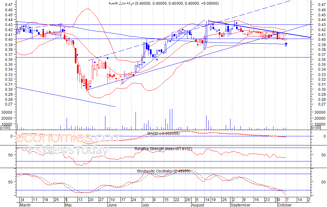Click the March month label on time axis

25,205
